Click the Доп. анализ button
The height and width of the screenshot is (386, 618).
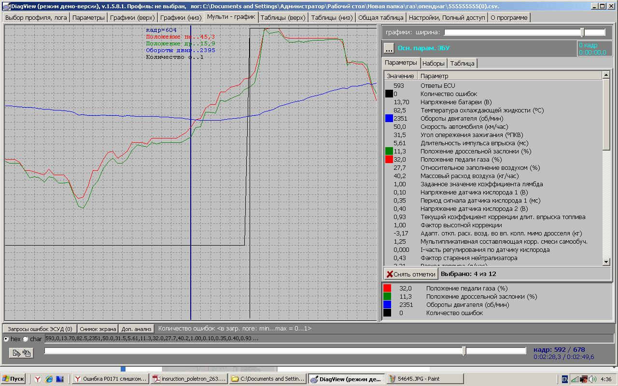(137, 329)
